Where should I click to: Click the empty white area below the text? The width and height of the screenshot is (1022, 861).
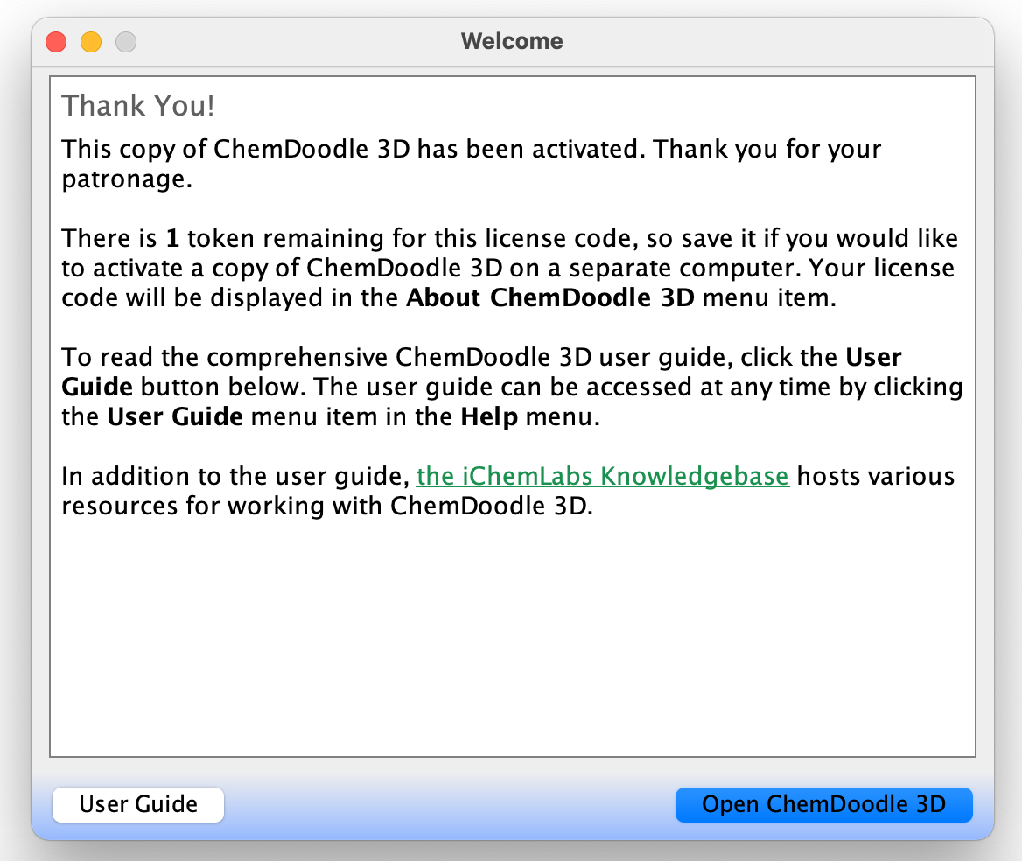coord(512,639)
